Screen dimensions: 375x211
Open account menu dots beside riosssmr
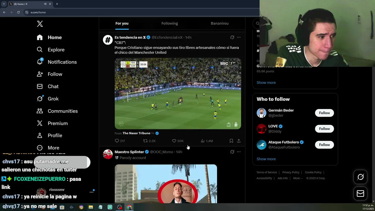pos(91,192)
